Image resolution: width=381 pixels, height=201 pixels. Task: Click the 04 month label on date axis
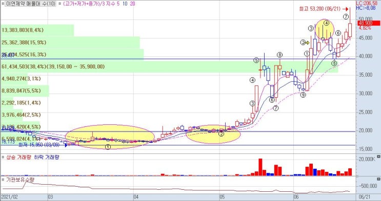click(136, 196)
